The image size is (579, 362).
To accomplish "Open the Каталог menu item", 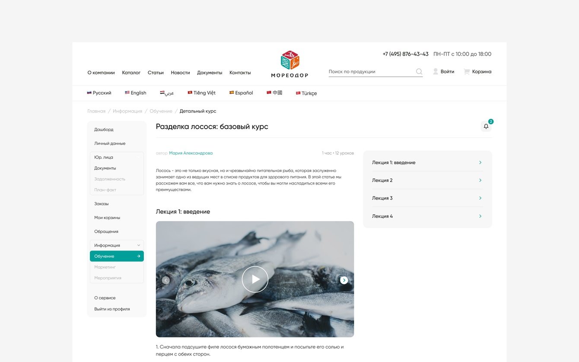I will (131, 73).
